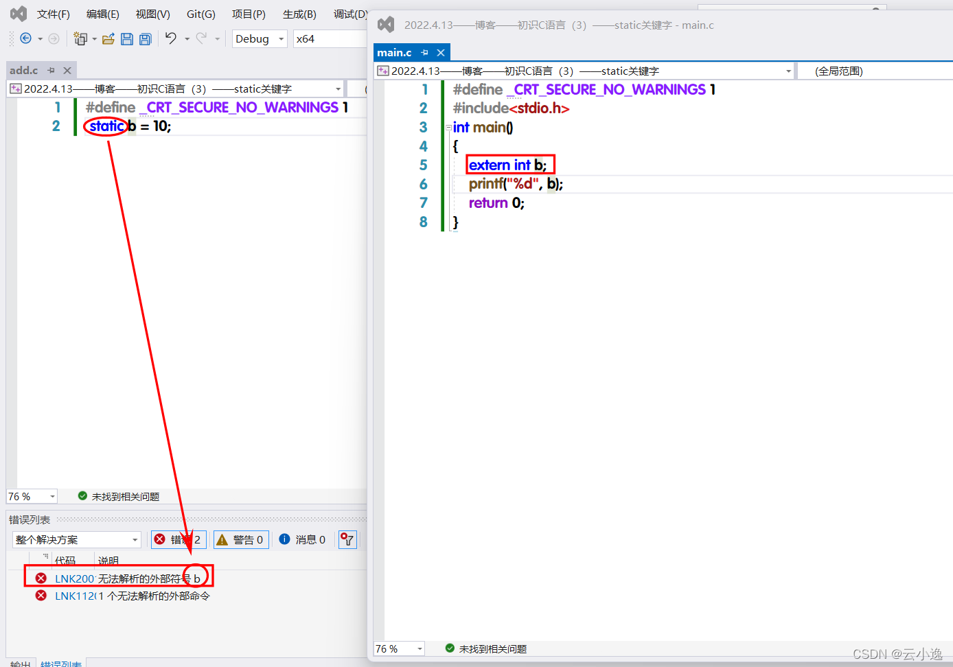Click the 未找到相关问题 status under add.c
This screenshot has width=953, height=667.
coord(126,496)
